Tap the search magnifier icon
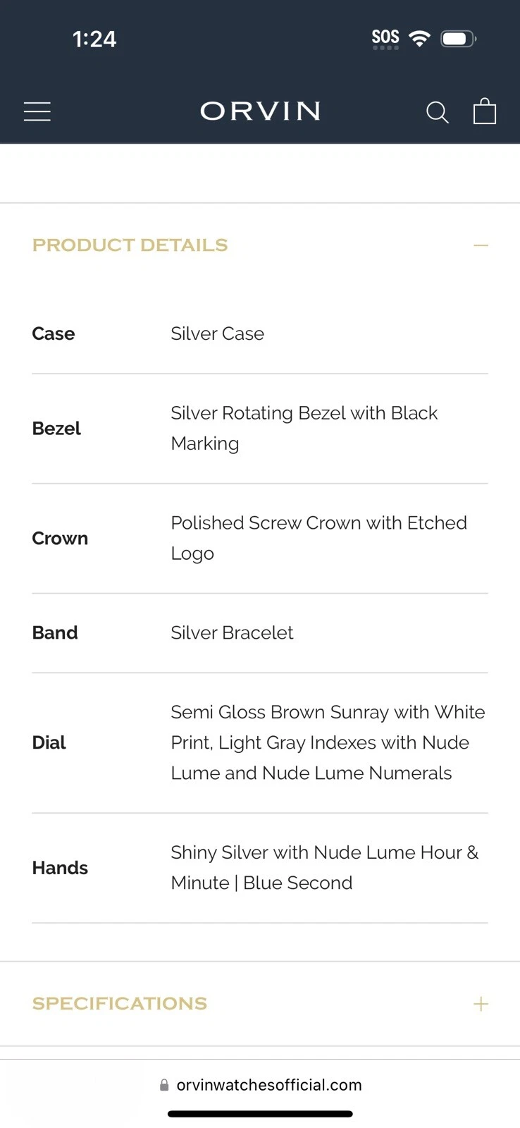 coord(438,112)
